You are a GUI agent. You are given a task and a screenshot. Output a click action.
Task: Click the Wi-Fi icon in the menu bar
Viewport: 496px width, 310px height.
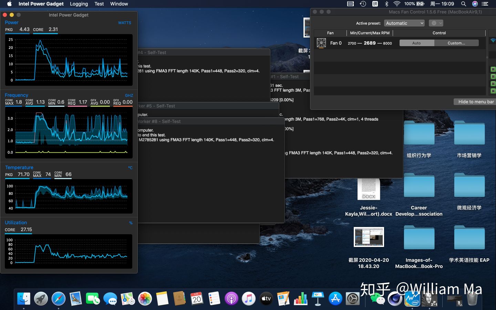click(397, 4)
